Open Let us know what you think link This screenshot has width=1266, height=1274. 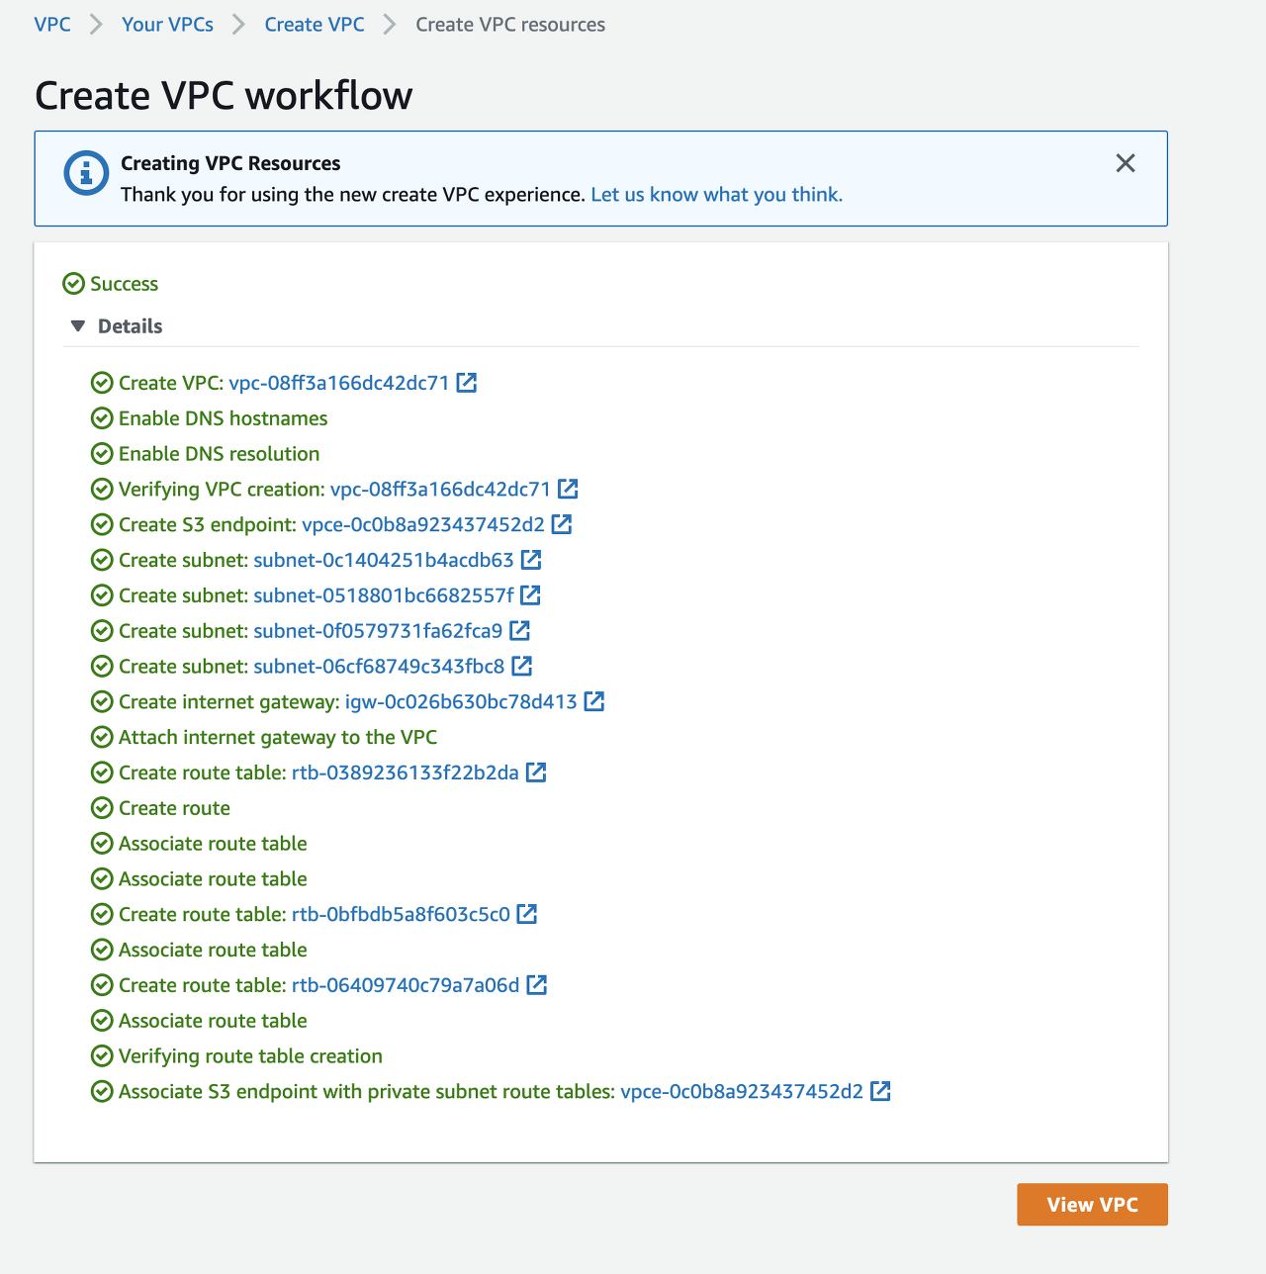click(x=717, y=195)
